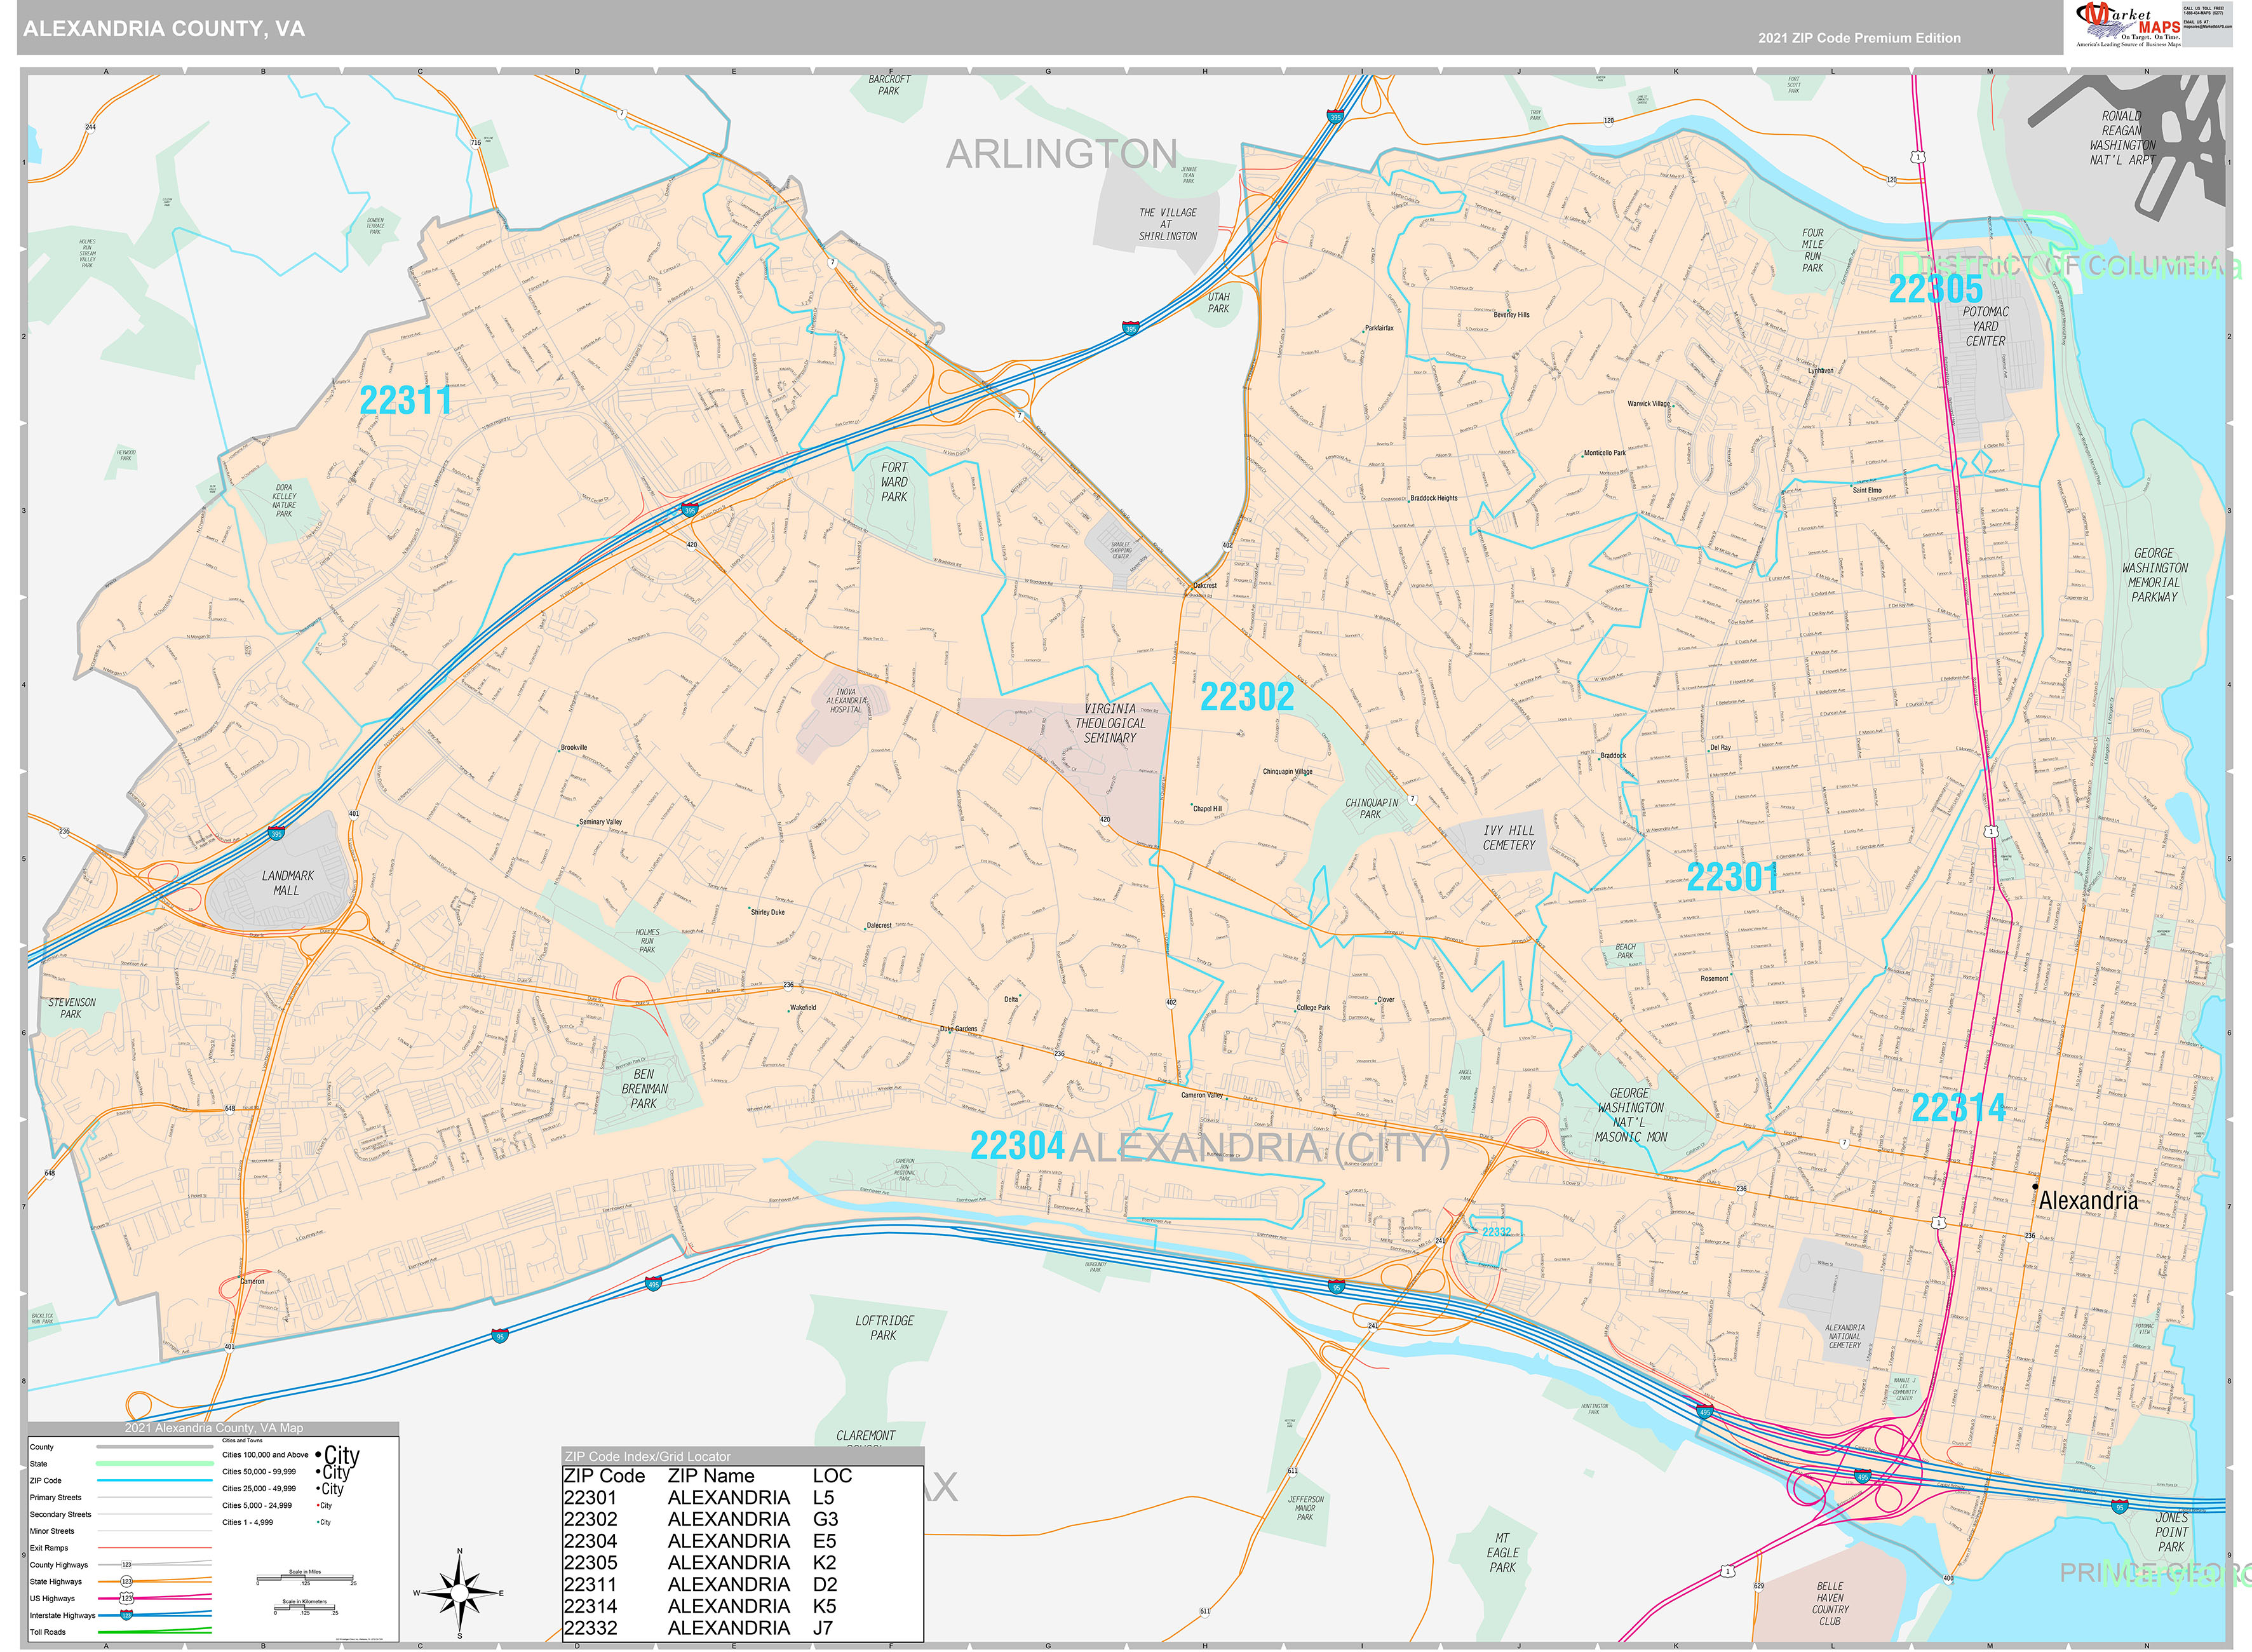Click the STEVENSON PARK label
This screenshot has height=1652, width=2252.
coord(72,1008)
